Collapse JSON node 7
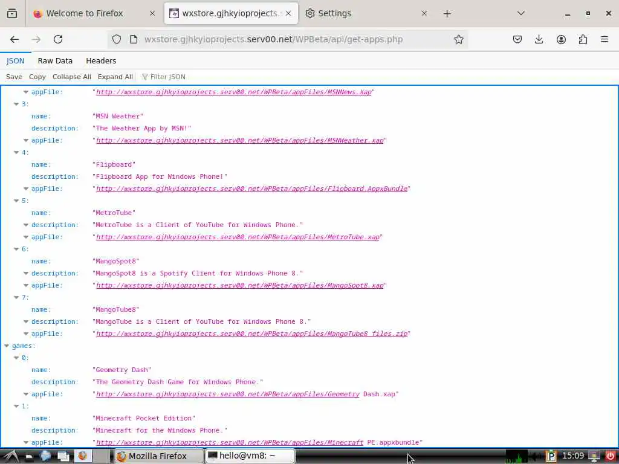The image size is (619, 464). [16, 297]
